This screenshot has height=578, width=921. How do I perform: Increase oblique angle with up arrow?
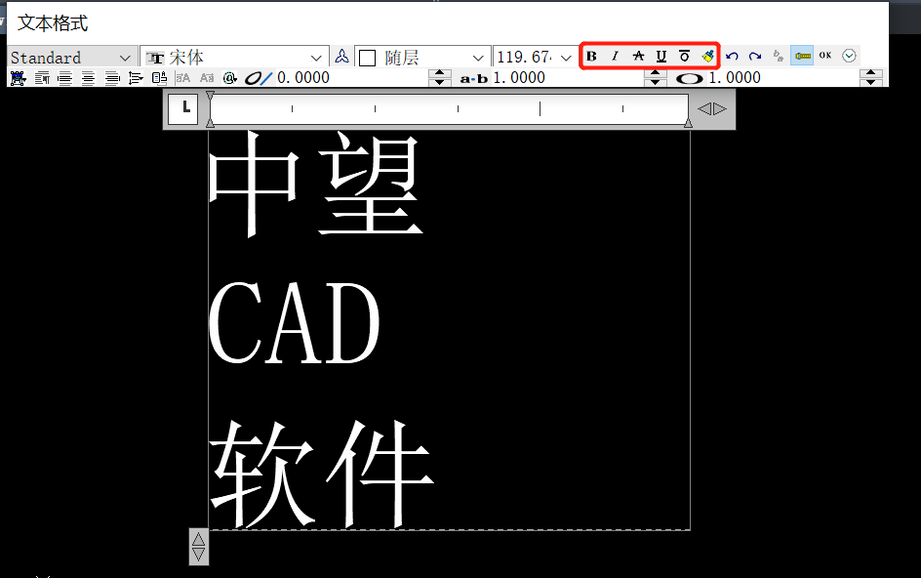tap(440, 73)
